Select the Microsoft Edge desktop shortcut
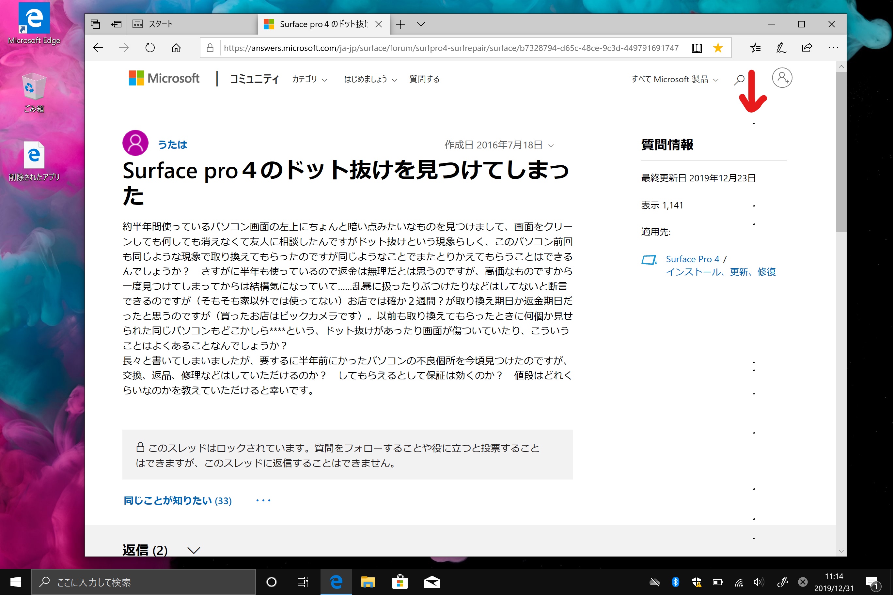The image size is (893, 595). pos(34,24)
